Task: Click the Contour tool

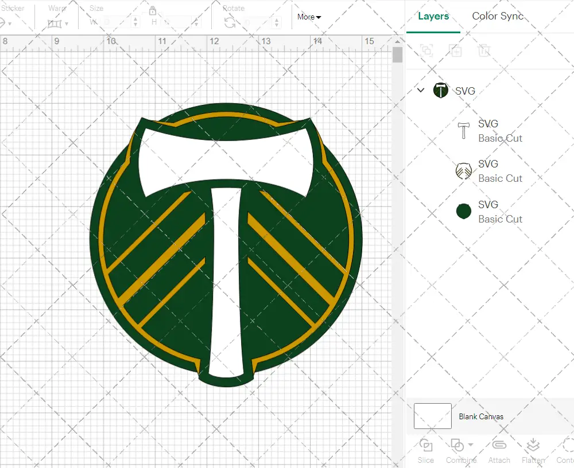Action: pos(565,451)
